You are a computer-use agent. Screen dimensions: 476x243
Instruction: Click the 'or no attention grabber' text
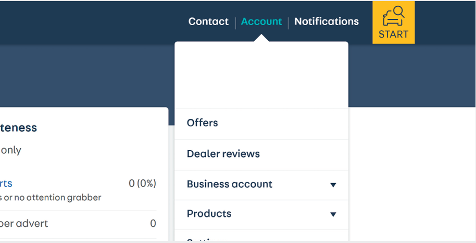pyautogui.click(x=52, y=198)
